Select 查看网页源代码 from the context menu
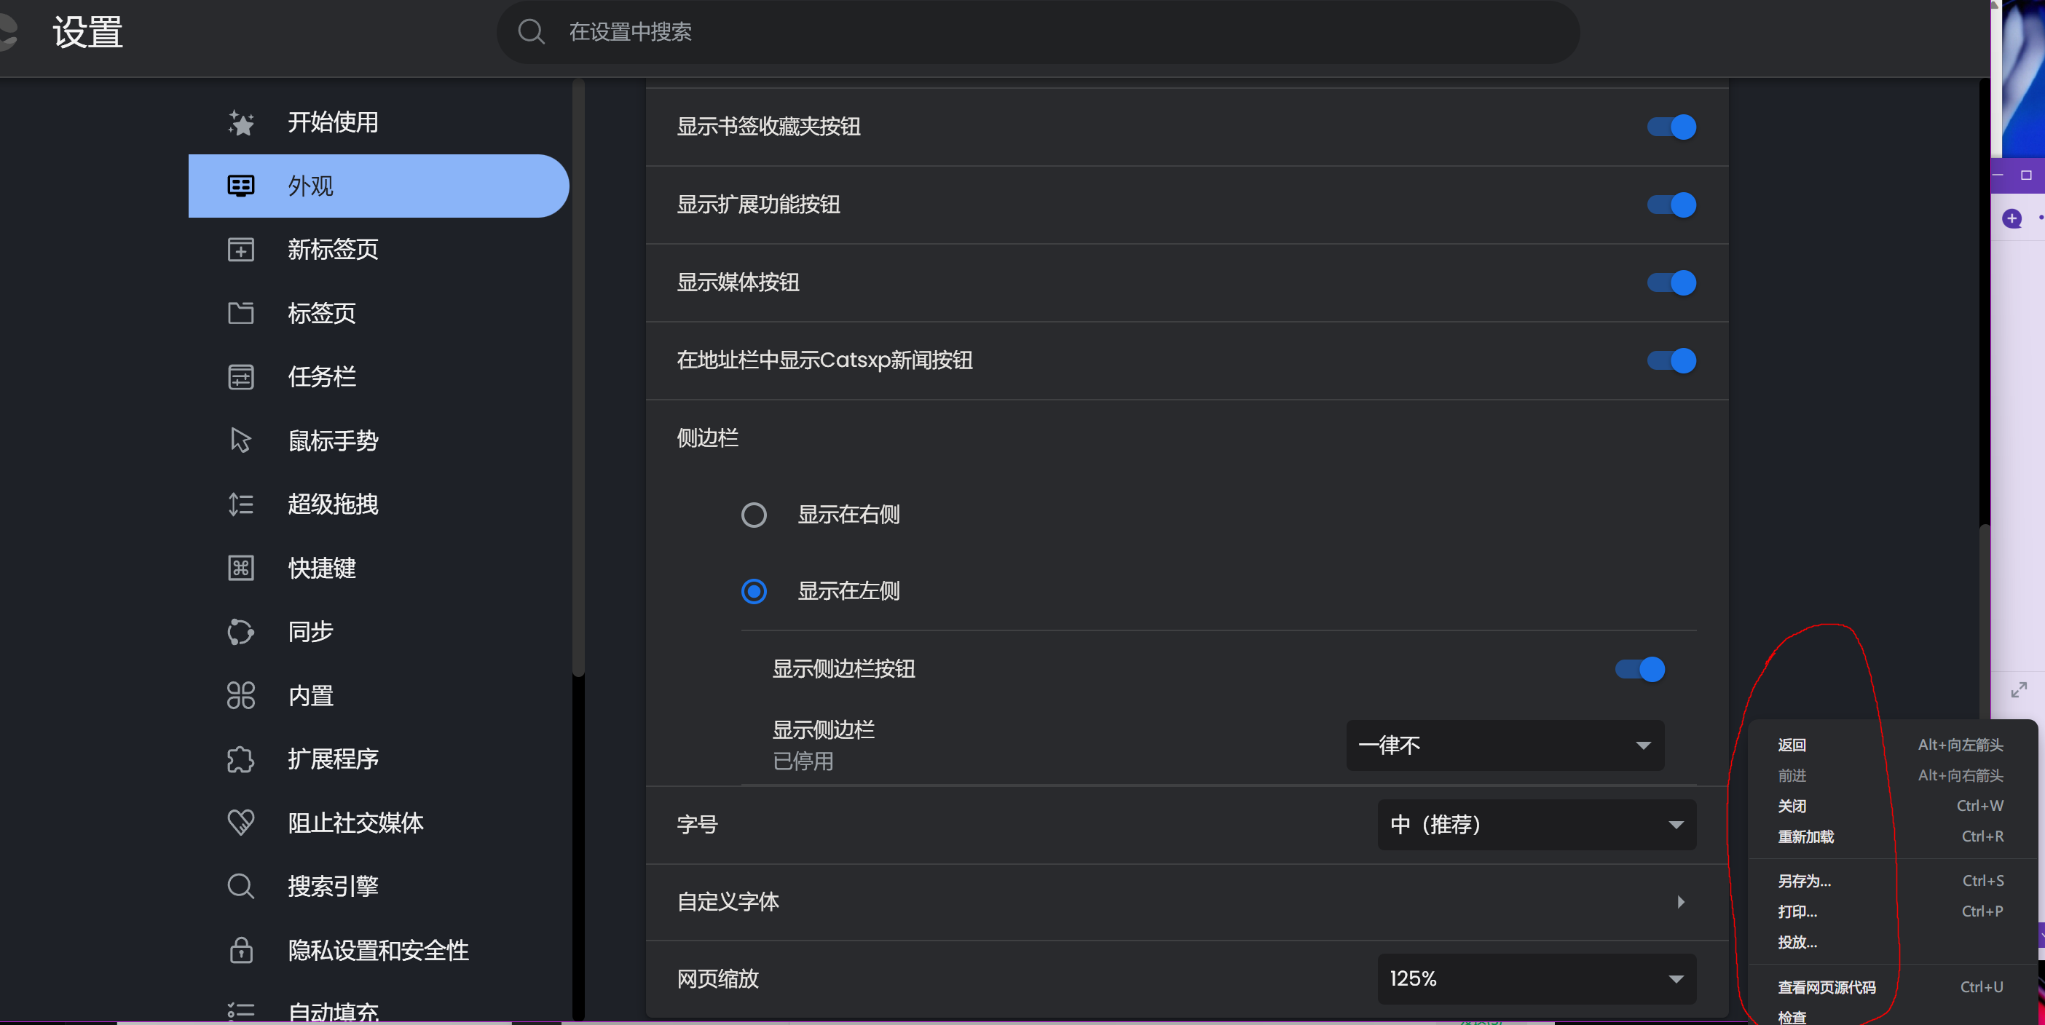 pyautogui.click(x=1826, y=987)
